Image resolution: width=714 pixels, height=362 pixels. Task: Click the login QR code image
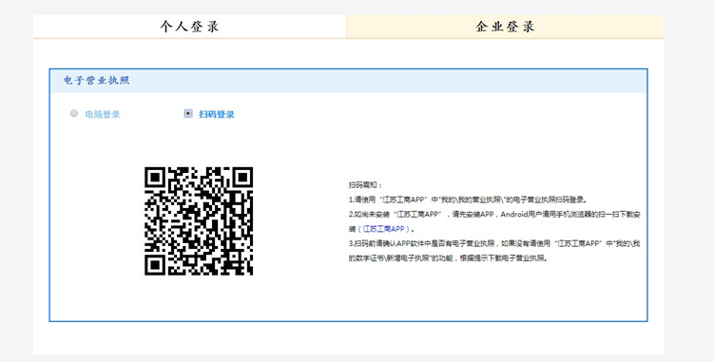(199, 220)
